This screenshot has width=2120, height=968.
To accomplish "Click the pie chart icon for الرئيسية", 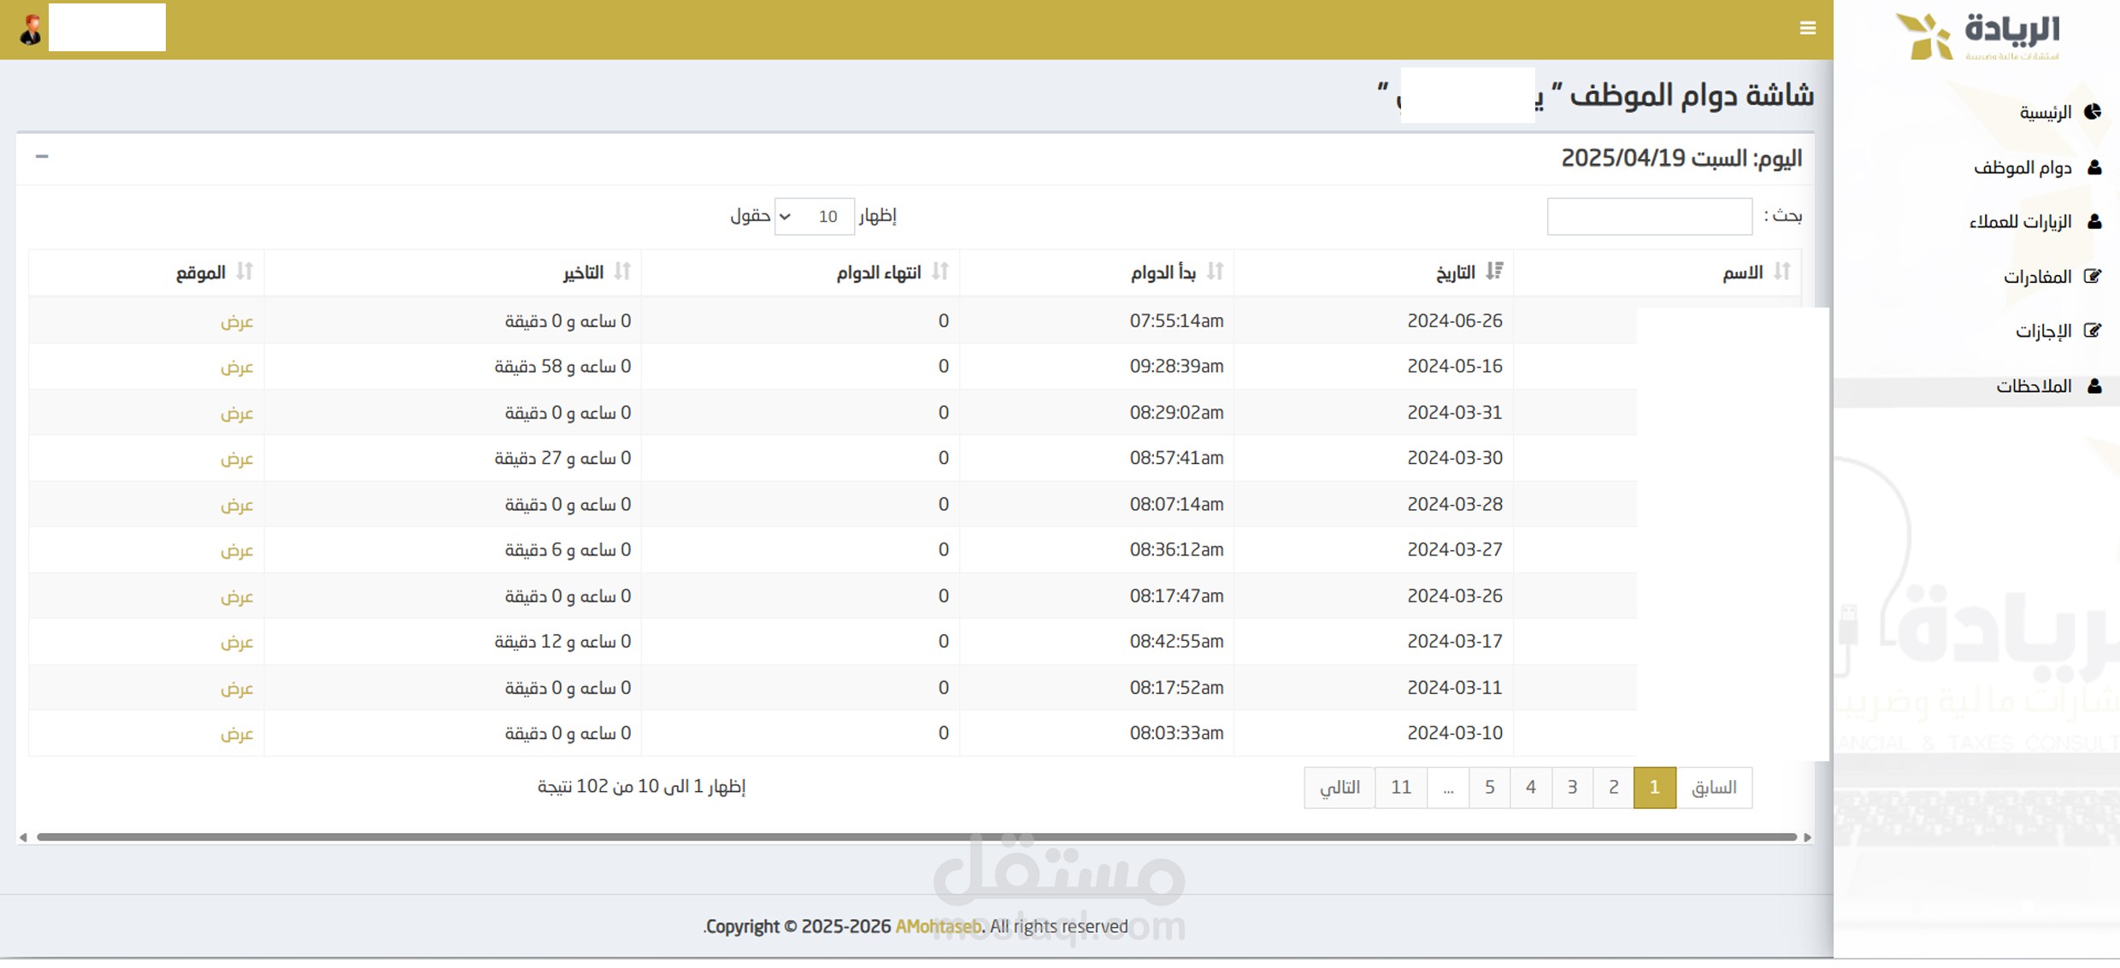I will tap(2093, 112).
